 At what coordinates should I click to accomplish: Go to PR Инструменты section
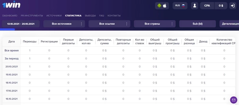point(32,16)
